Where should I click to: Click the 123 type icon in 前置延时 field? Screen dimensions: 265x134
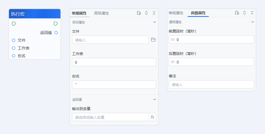click(173, 40)
